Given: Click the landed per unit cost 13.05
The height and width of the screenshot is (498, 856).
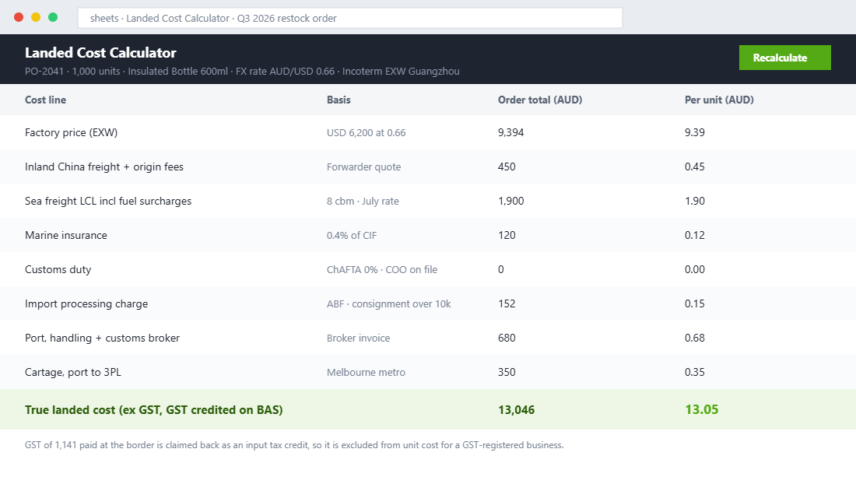Looking at the screenshot, I should (x=701, y=409).
